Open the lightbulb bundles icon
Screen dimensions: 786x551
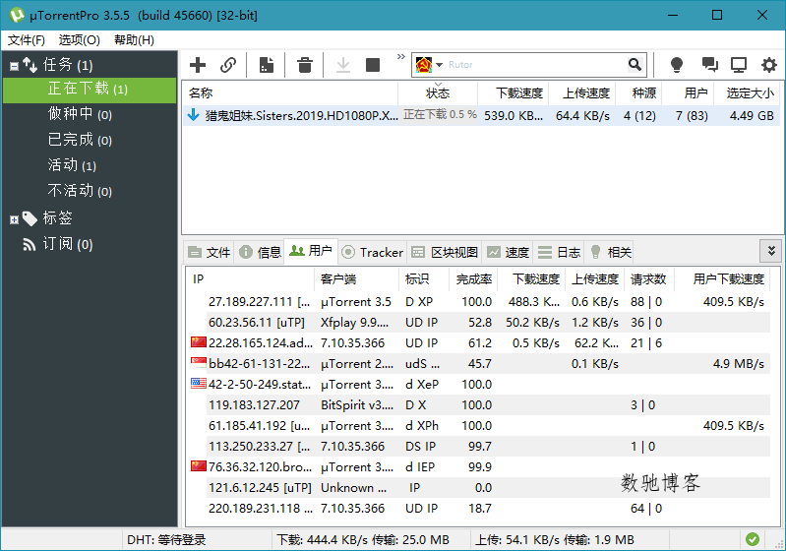677,65
